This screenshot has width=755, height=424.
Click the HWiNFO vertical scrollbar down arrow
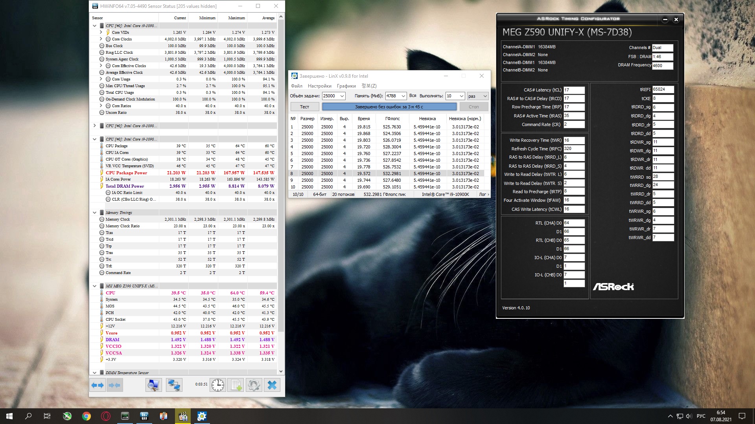[281, 371]
